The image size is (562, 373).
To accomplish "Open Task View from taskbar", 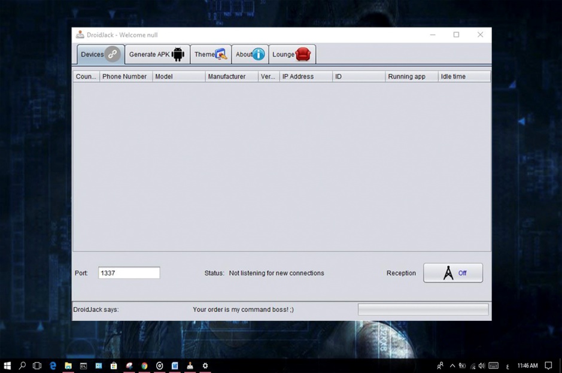I will (37, 365).
